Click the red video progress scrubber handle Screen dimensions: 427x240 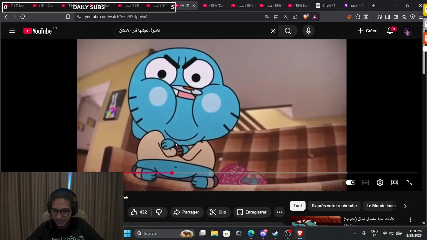(172, 173)
